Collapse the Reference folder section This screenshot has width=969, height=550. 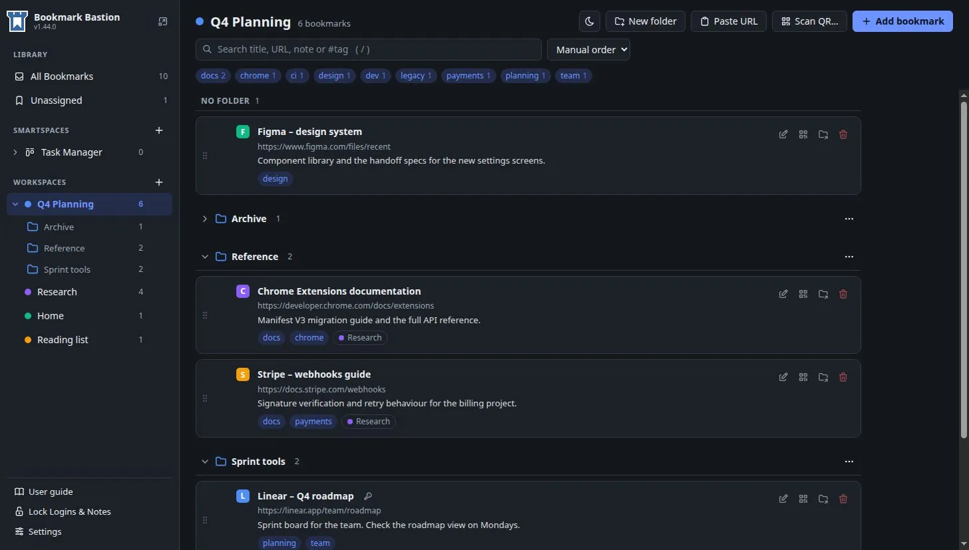point(204,257)
